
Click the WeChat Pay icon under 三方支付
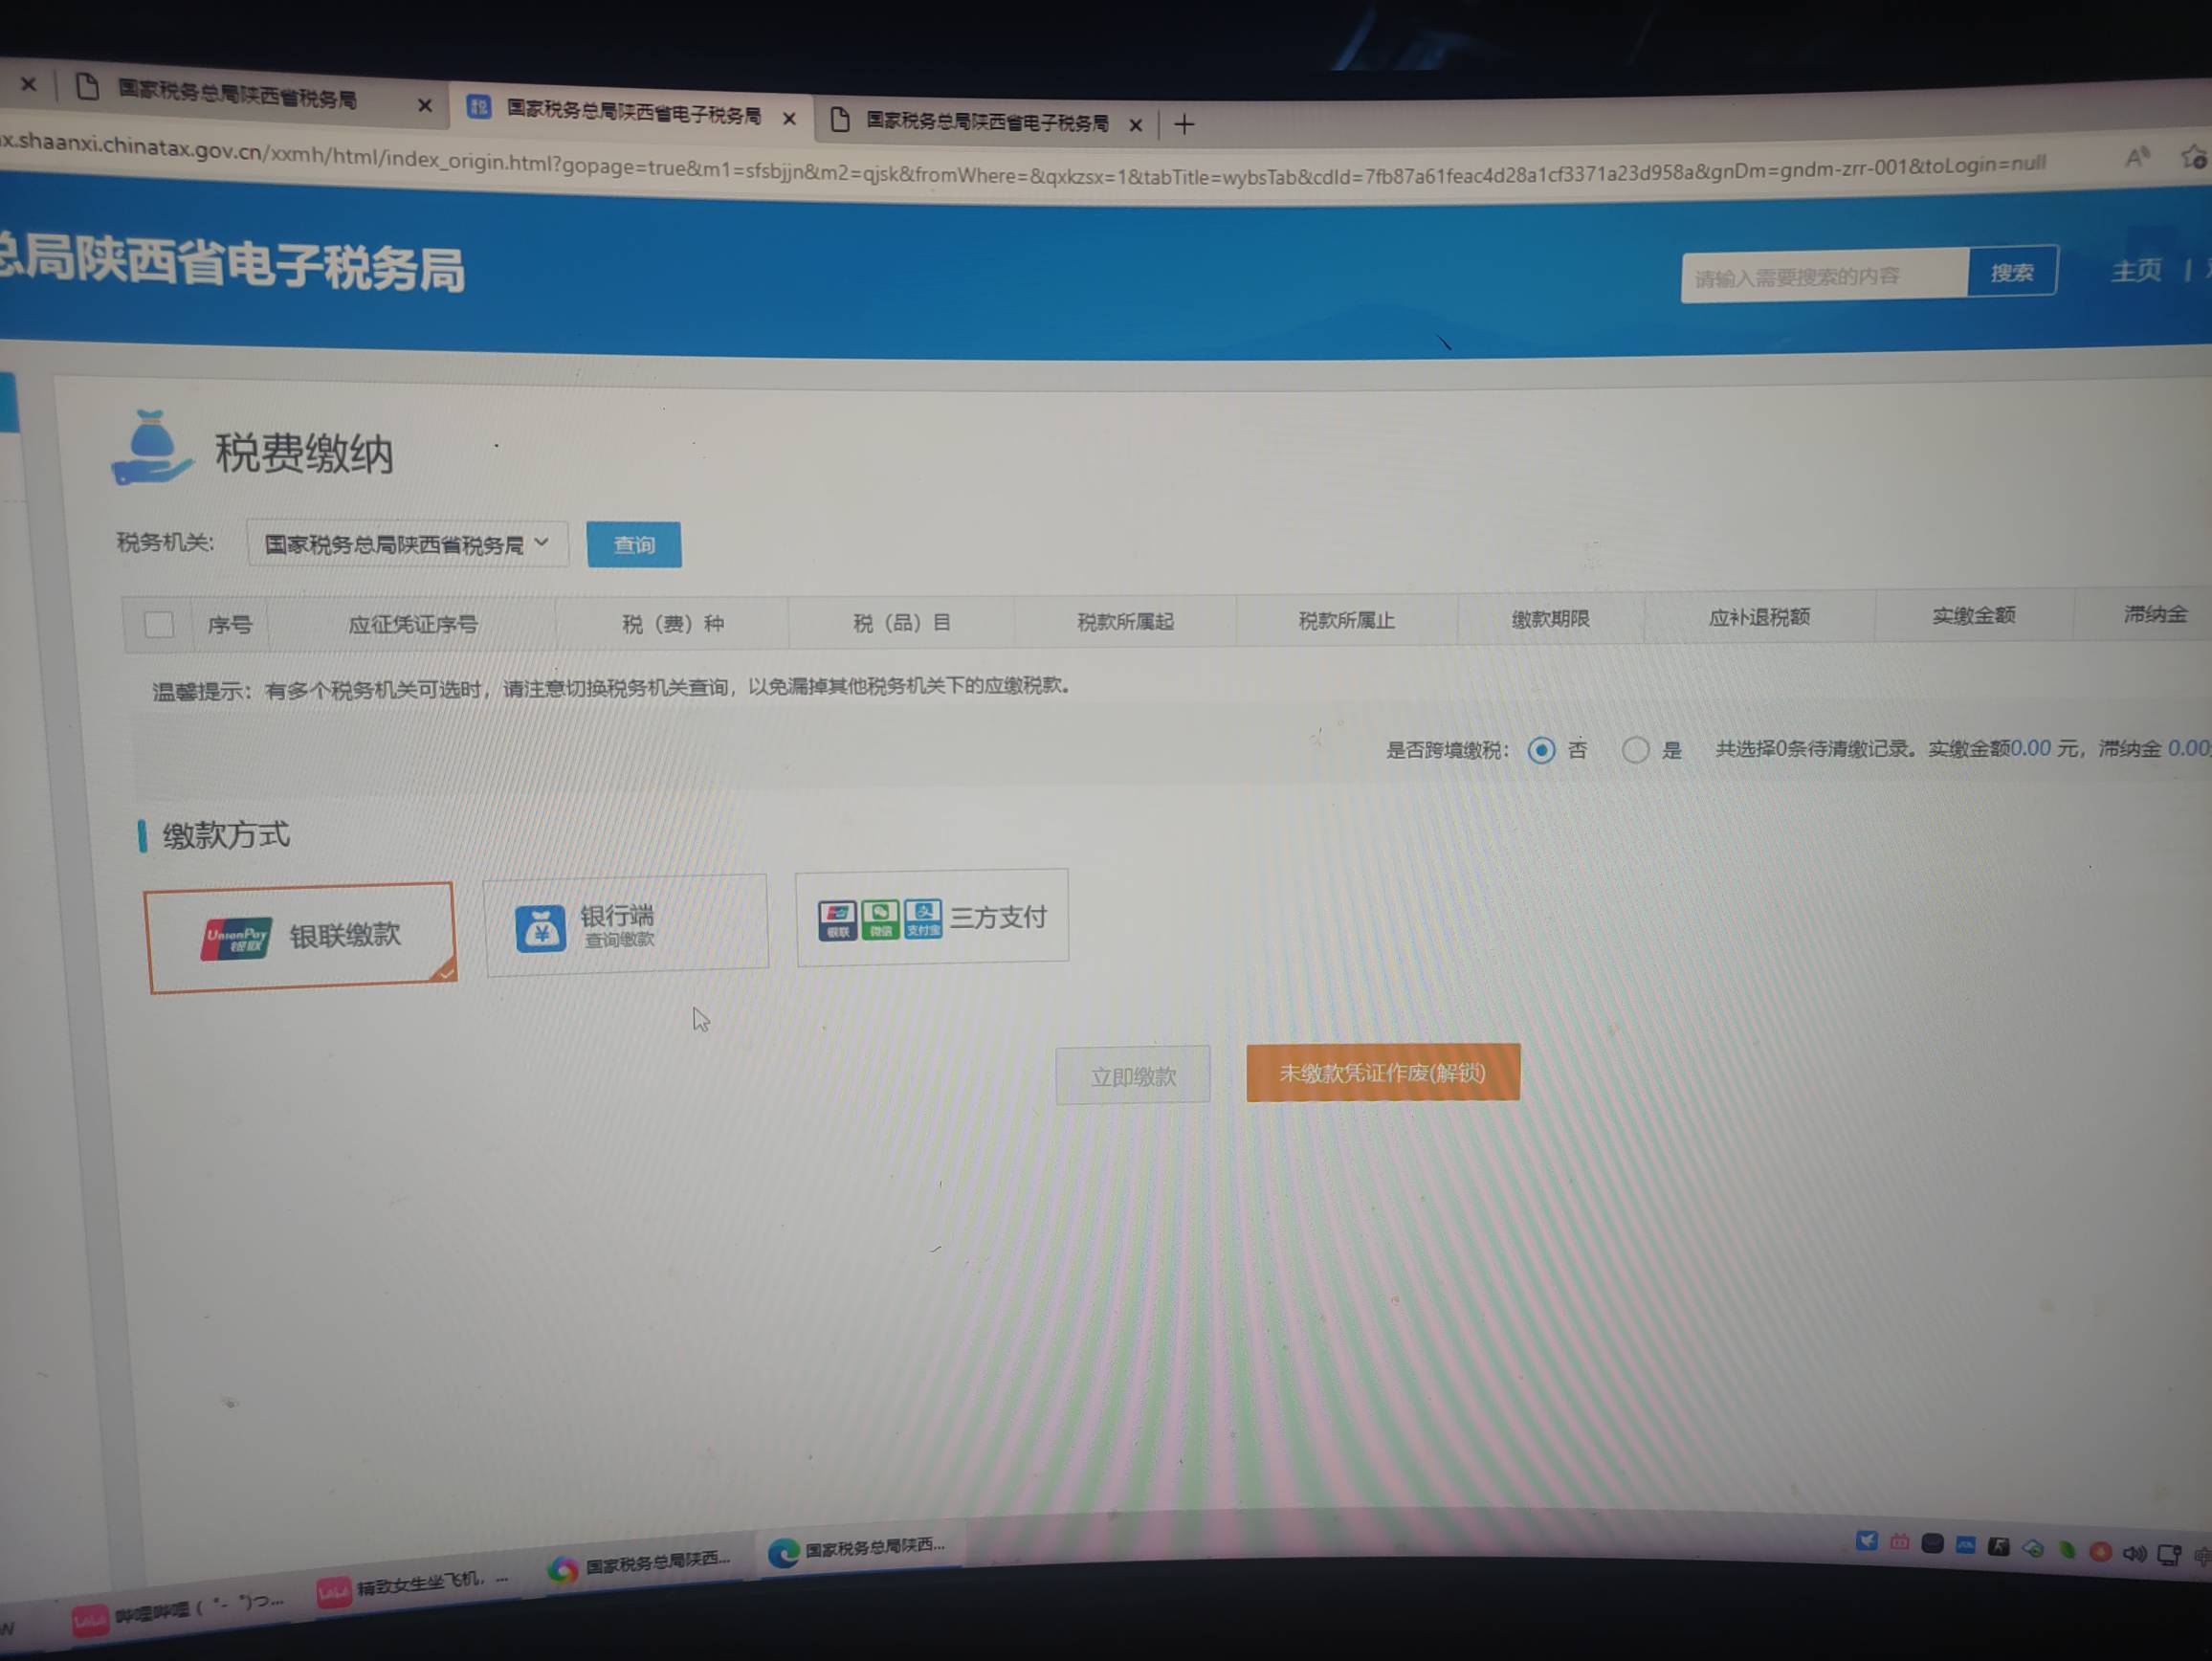tap(881, 919)
